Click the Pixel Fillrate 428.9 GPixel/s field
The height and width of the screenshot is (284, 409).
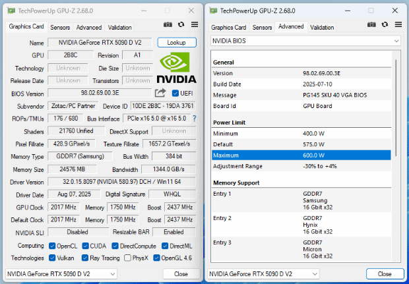click(71, 144)
